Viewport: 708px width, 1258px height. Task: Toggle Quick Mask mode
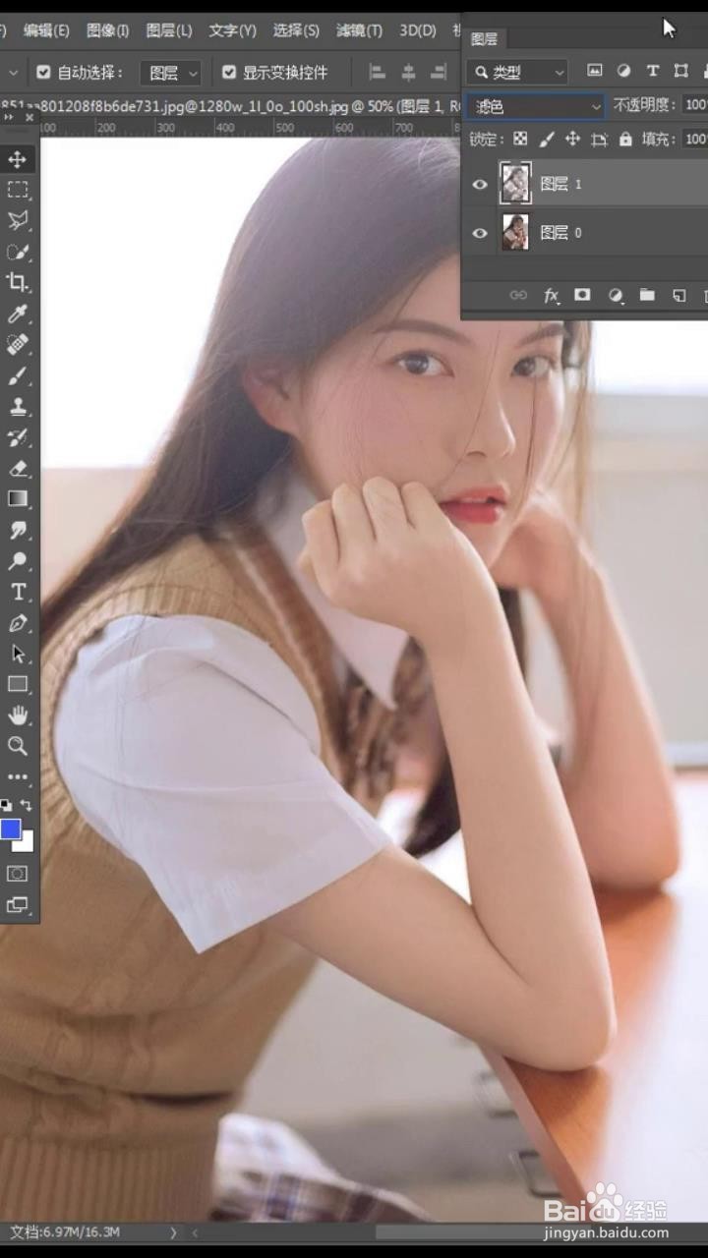pos(18,874)
